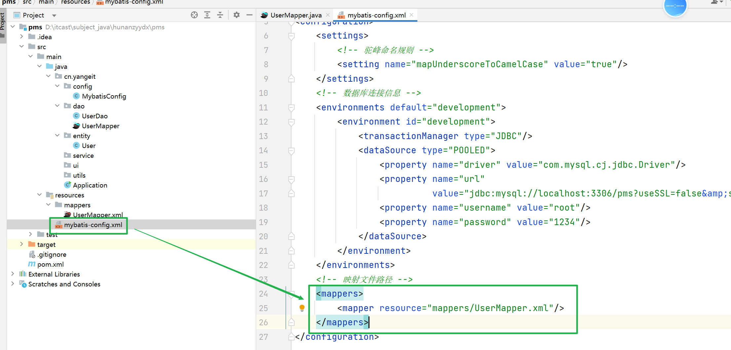
Task: Click the locate/select opened file icon
Action: 194,15
